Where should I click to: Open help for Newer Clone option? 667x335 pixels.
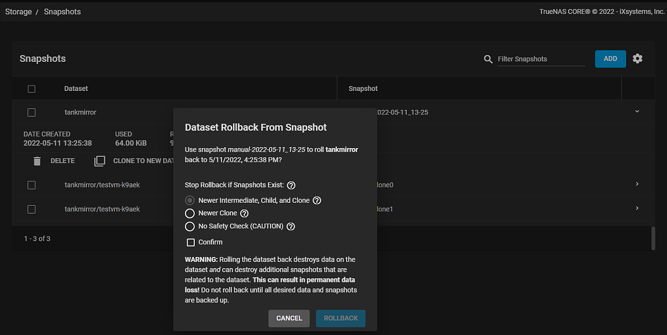click(x=244, y=213)
